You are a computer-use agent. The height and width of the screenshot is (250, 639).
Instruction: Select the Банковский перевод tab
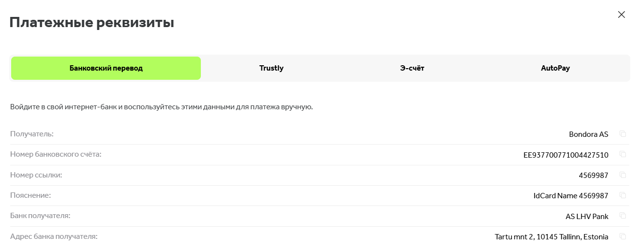(x=106, y=68)
